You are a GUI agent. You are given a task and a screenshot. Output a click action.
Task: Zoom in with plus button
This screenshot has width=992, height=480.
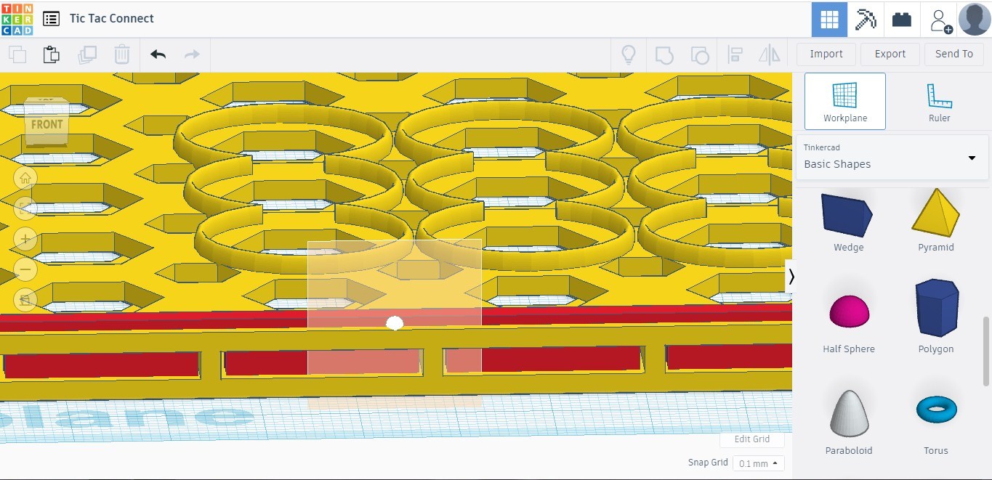pyautogui.click(x=25, y=239)
